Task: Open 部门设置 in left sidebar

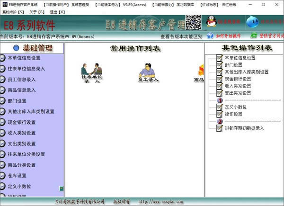Action: pos(17,101)
